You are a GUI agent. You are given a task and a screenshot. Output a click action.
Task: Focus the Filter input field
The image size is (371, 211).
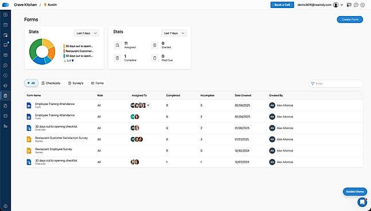[335, 84]
